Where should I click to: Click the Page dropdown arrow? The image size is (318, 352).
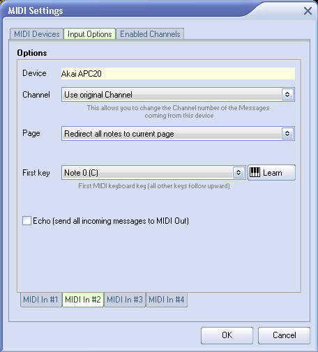click(287, 133)
